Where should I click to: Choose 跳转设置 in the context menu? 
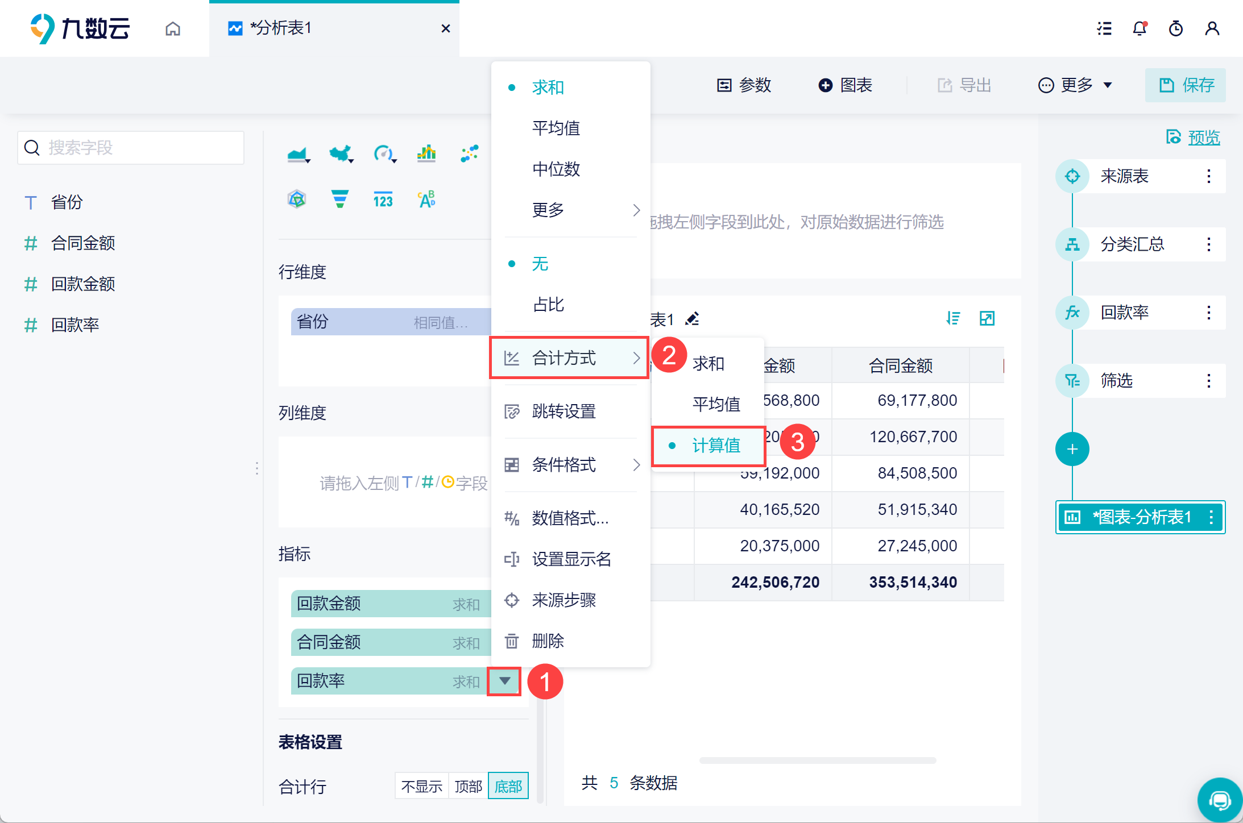[564, 411]
